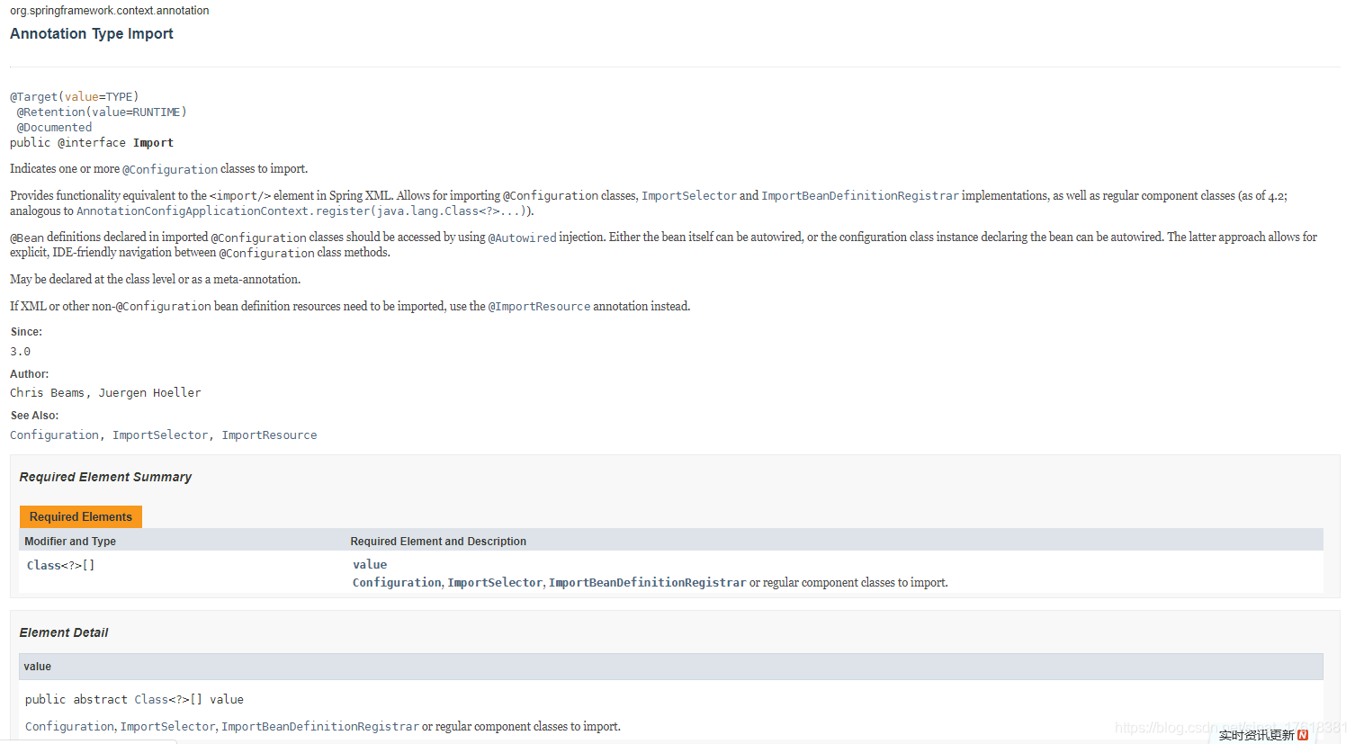
Task: Open ImportSelector link in 'Provides functionality' paragraph
Action: [x=688, y=196]
